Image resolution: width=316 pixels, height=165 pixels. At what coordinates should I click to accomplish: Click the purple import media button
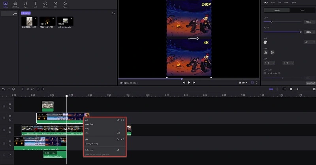[26, 13]
